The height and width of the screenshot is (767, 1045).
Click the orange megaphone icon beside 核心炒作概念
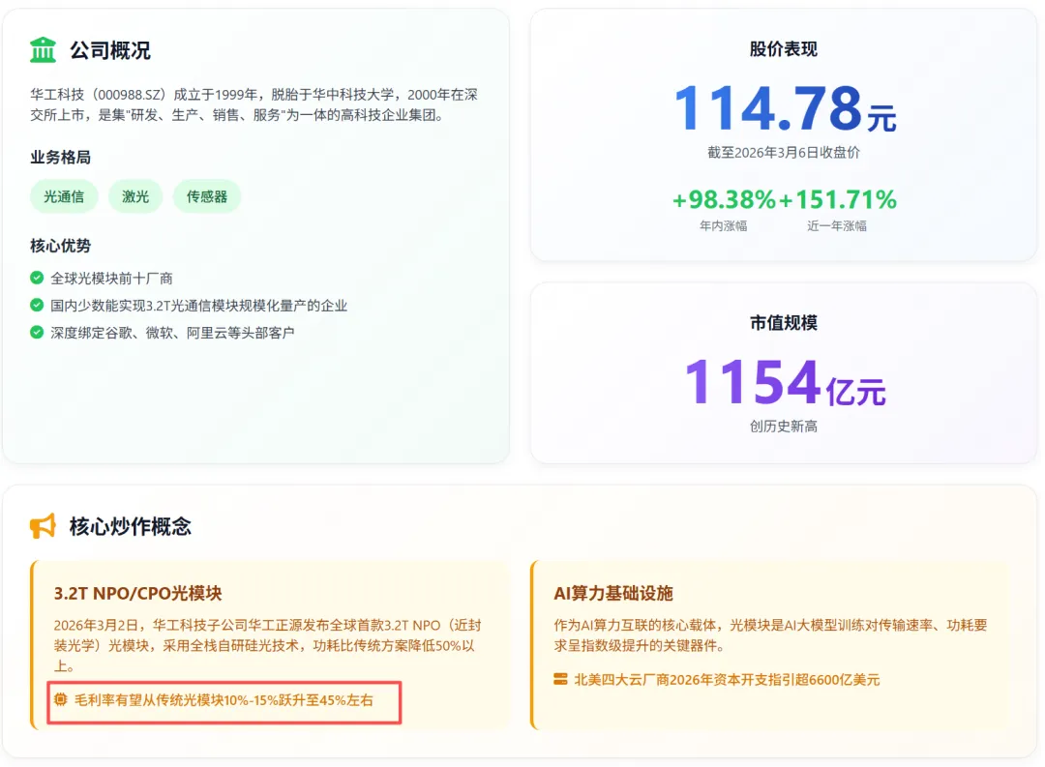click(43, 526)
